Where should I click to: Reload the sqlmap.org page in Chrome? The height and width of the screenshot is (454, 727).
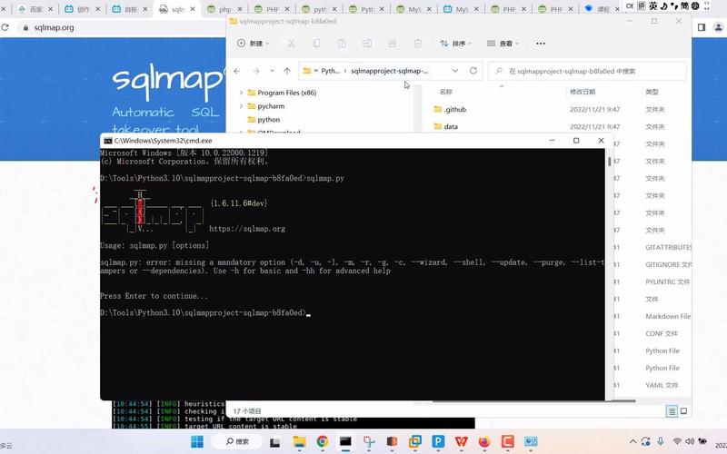(5, 28)
